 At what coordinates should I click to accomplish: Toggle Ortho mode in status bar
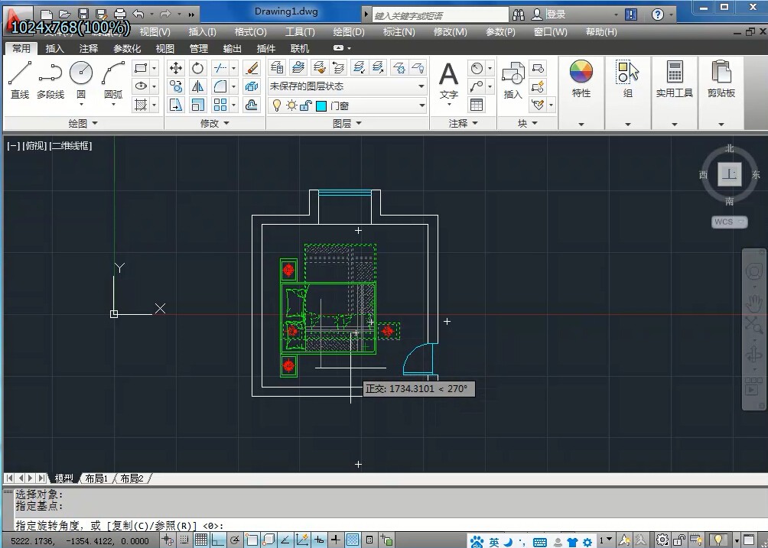pos(217,540)
